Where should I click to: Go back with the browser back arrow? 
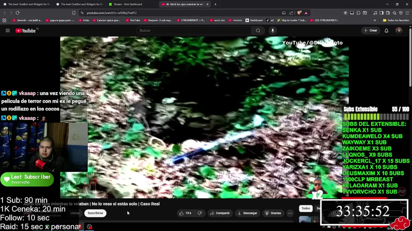(5, 13)
